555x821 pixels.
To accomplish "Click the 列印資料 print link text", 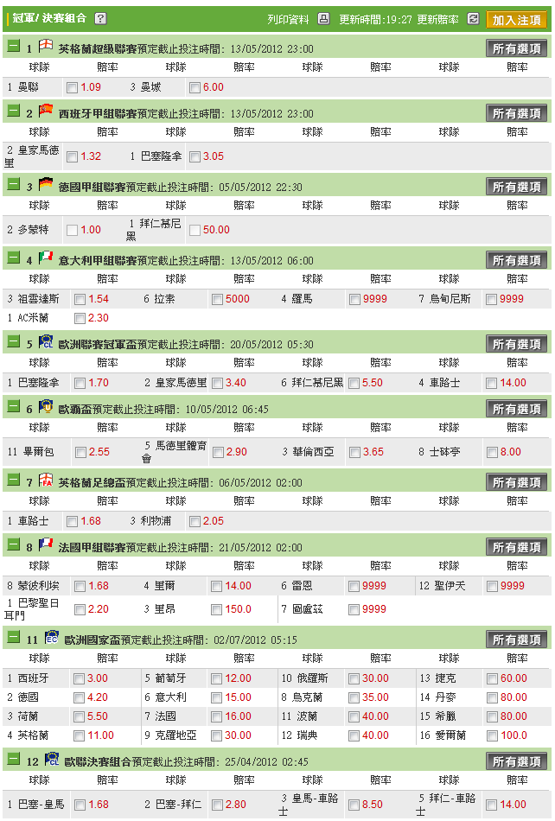I will click(x=288, y=19).
